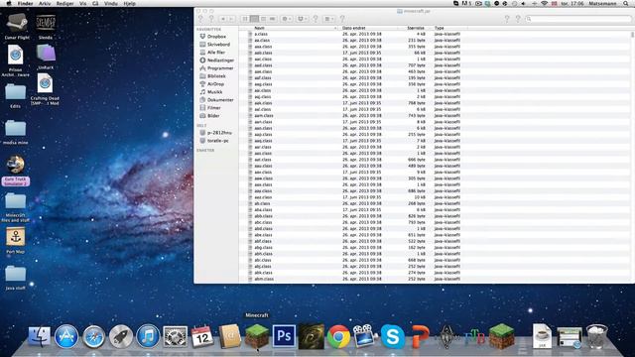Launch Google Chrome from the Dock
The image size is (635, 357).
(338, 336)
